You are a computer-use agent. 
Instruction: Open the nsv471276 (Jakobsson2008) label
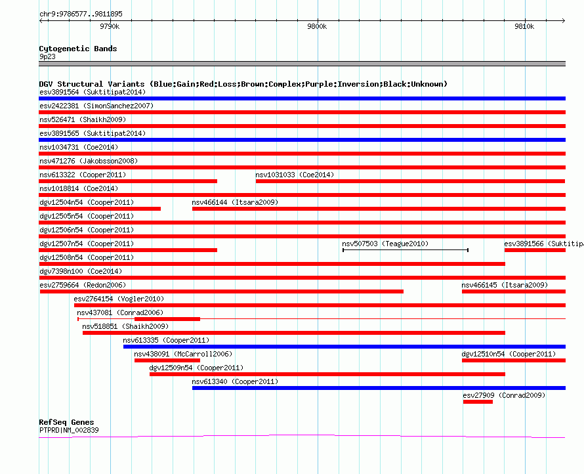click(89, 161)
